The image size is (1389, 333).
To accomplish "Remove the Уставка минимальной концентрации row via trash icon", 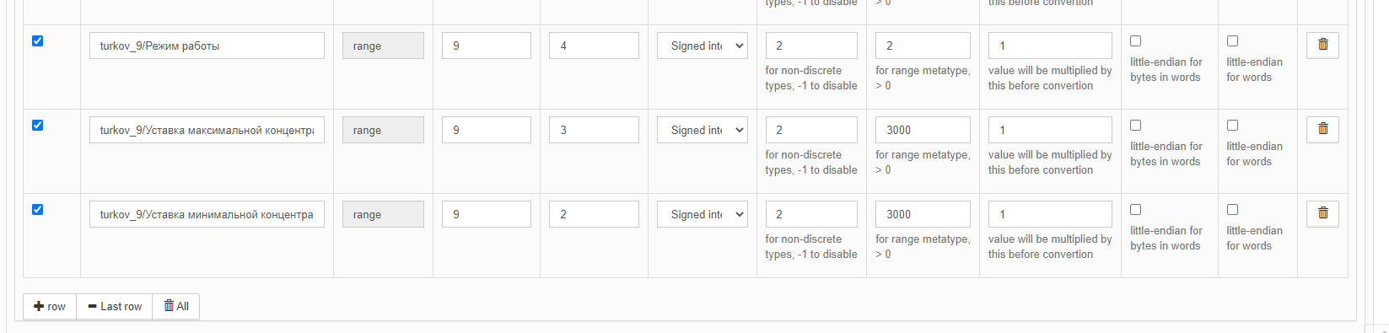I will [1322, 214].
